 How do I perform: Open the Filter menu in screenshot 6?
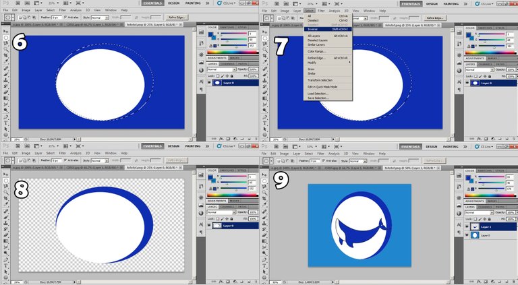63,10
